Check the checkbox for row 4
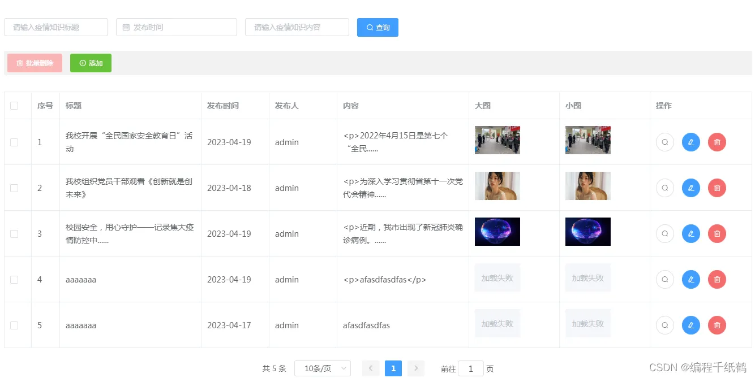The height and width of the screenshot is (378, 755). click(14, 280)
